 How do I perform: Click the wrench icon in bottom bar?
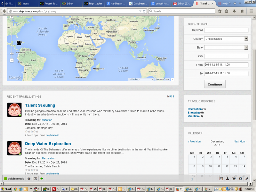247,179
